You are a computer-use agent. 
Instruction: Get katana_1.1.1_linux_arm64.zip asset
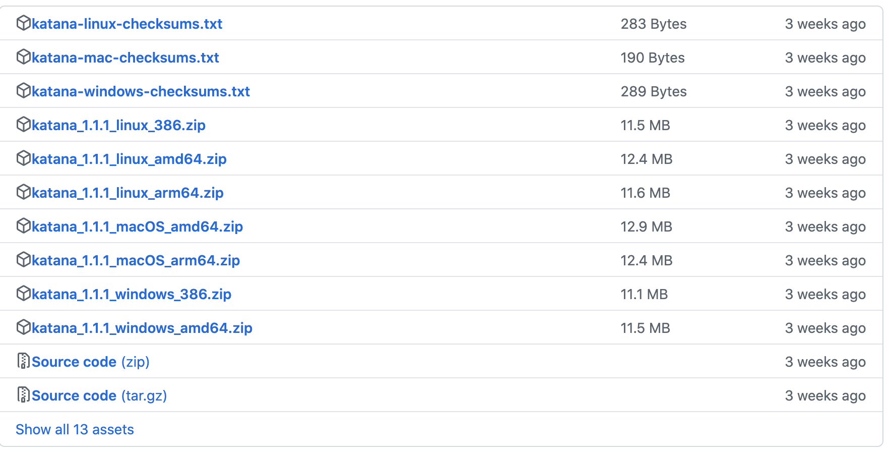coord(128,193)
